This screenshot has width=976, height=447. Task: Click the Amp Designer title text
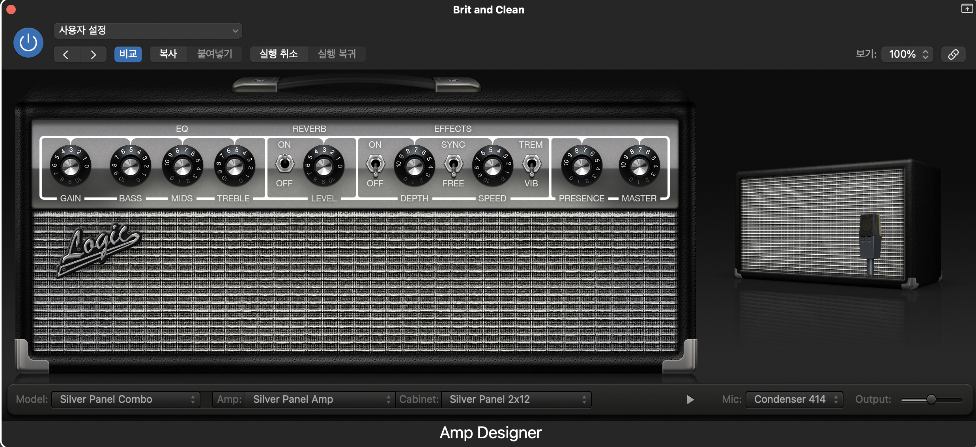click(490, 433)
